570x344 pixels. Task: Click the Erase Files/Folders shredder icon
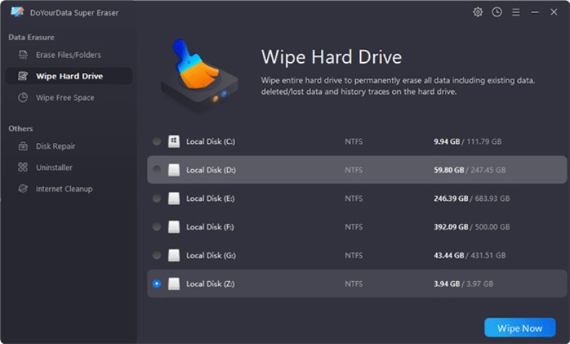tap(23, 55)
